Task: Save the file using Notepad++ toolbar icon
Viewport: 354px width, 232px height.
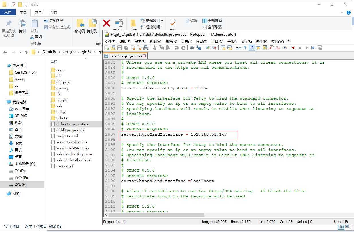Action: [120, 48]
